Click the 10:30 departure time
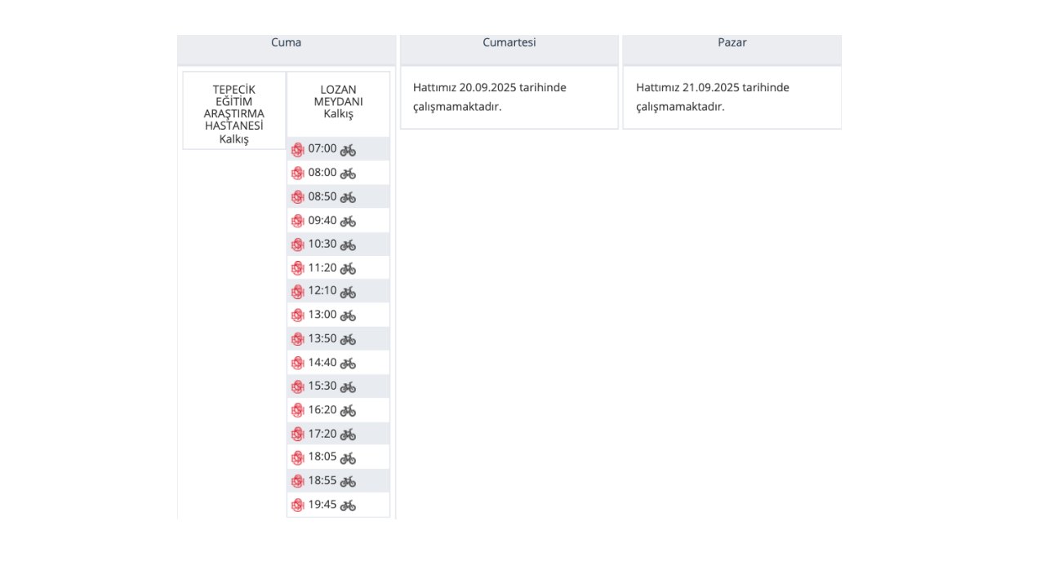This screenshot has width=1045, height=587. tap(322, 244)
